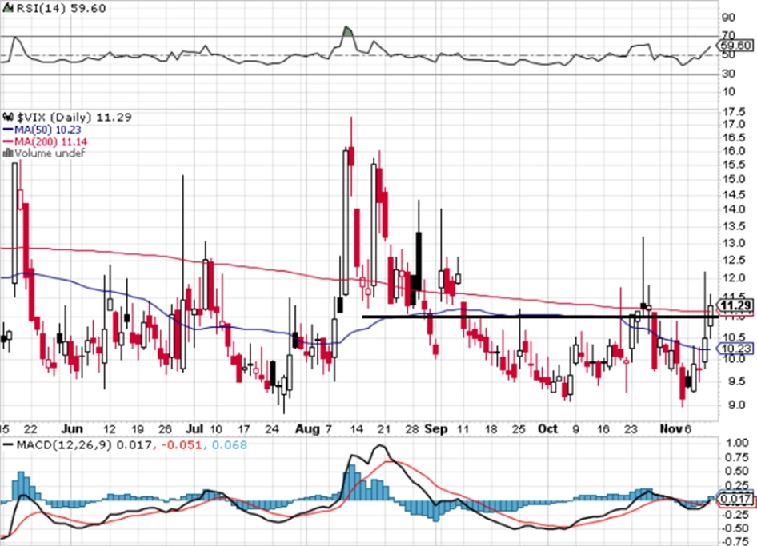Click the 10.23 MA(50) value tag
The width and height of the screenshot is (757, 546).
735,349
